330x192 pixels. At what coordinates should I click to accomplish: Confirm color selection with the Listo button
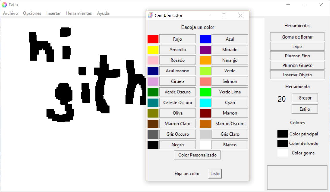pyautogui.click(x=215, y=173)
